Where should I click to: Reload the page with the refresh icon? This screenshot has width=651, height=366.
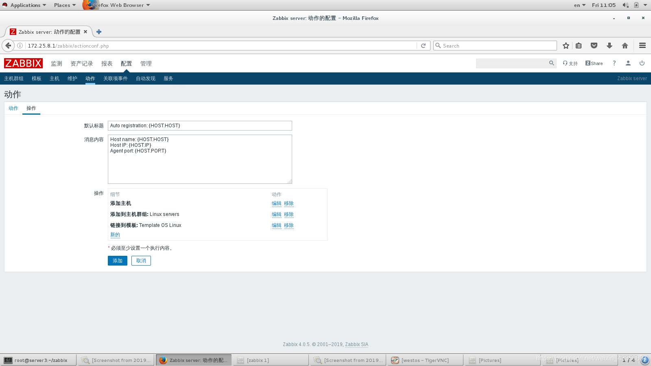point(423,46)
